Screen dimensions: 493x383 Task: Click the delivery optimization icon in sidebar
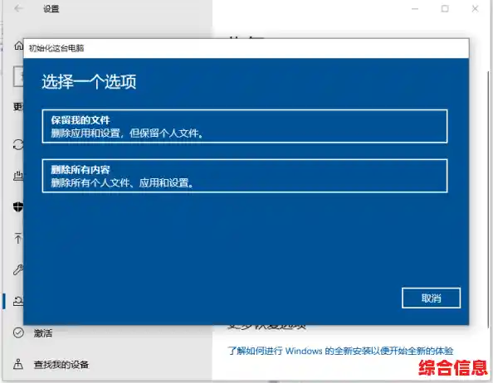[18, 176]
